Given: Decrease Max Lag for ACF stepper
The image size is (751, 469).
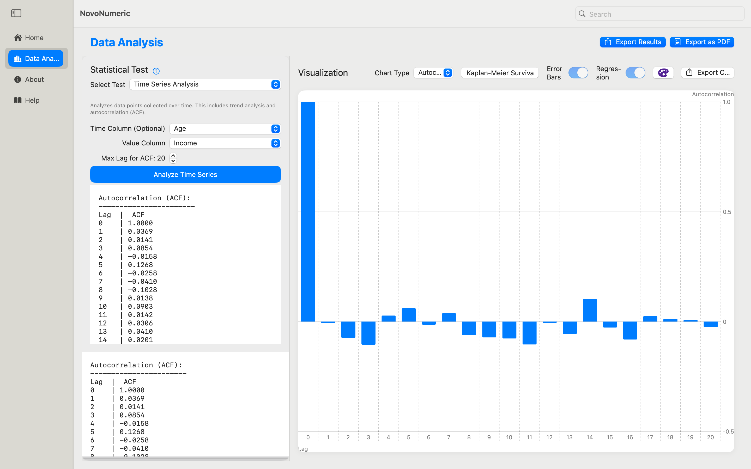Looking at the screenshot, I should pyautogui.click(x=173, y=161).
